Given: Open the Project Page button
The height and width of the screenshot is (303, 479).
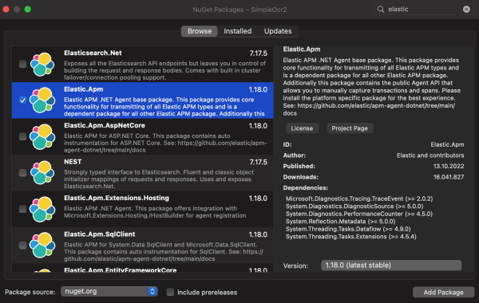Looking at the screenshot, I should 350,128.
